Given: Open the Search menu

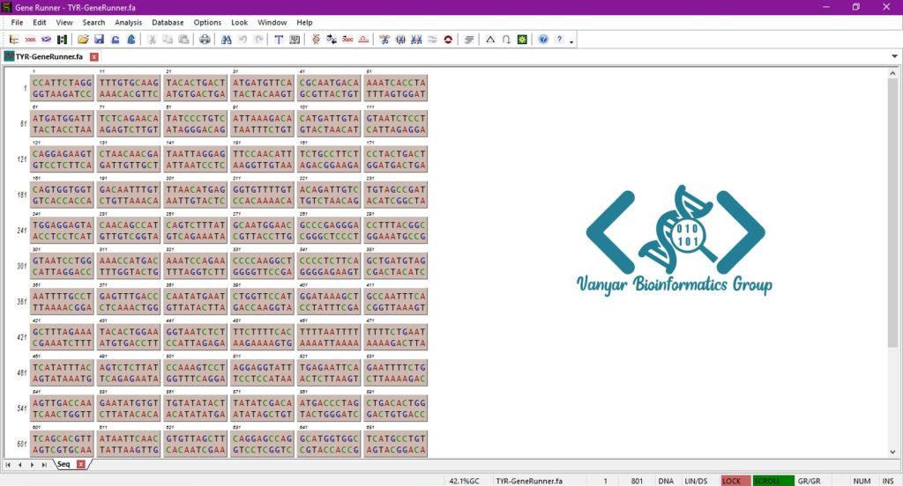Looking at the screenshot, I should pyautogui.click(x=93, y=22).
